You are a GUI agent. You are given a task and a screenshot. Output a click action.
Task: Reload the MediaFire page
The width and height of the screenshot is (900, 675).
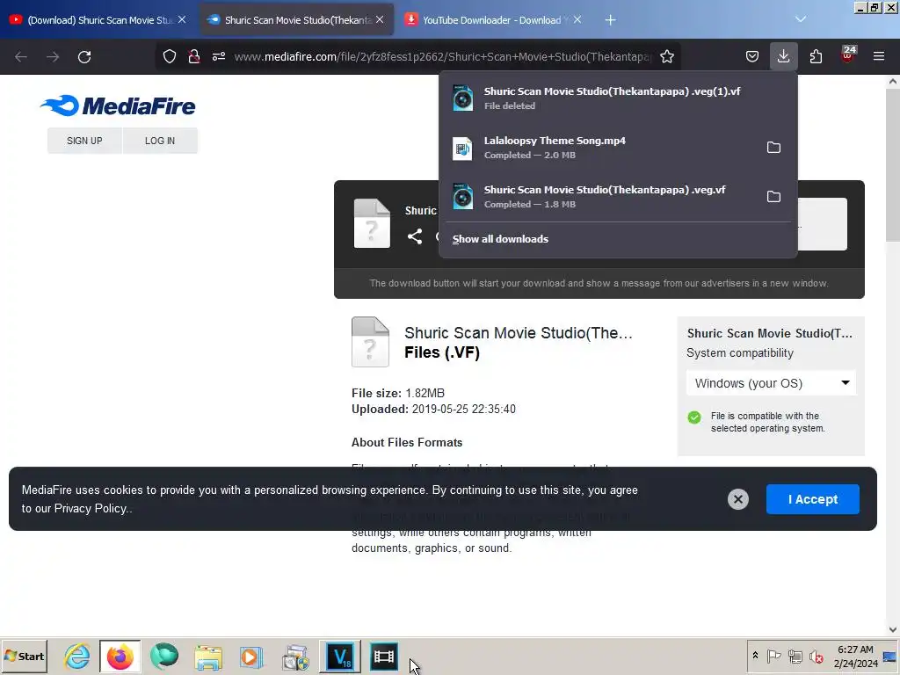click(x=84, y=57)
